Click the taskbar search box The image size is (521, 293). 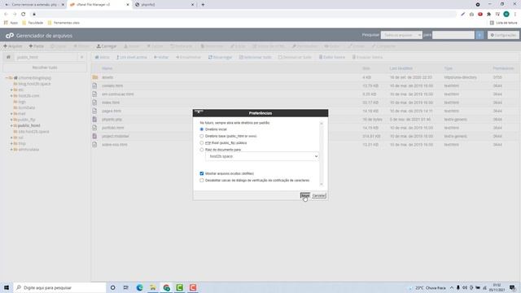click(59, 287)
